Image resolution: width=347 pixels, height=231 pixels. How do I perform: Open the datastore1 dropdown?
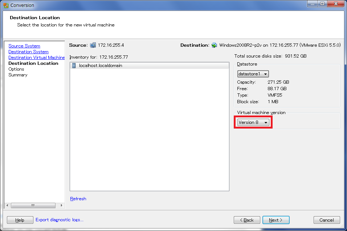[x=253, y=74]
